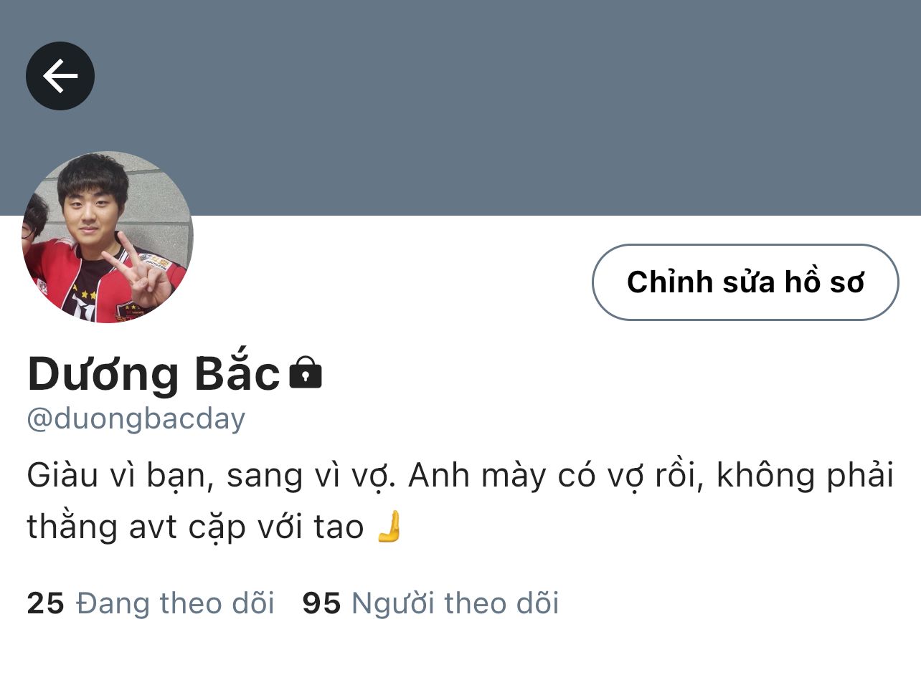This screenshot has width=921, height=680.
Task: Click the @duongbacday username handle
Action: (x=136, y=418)
